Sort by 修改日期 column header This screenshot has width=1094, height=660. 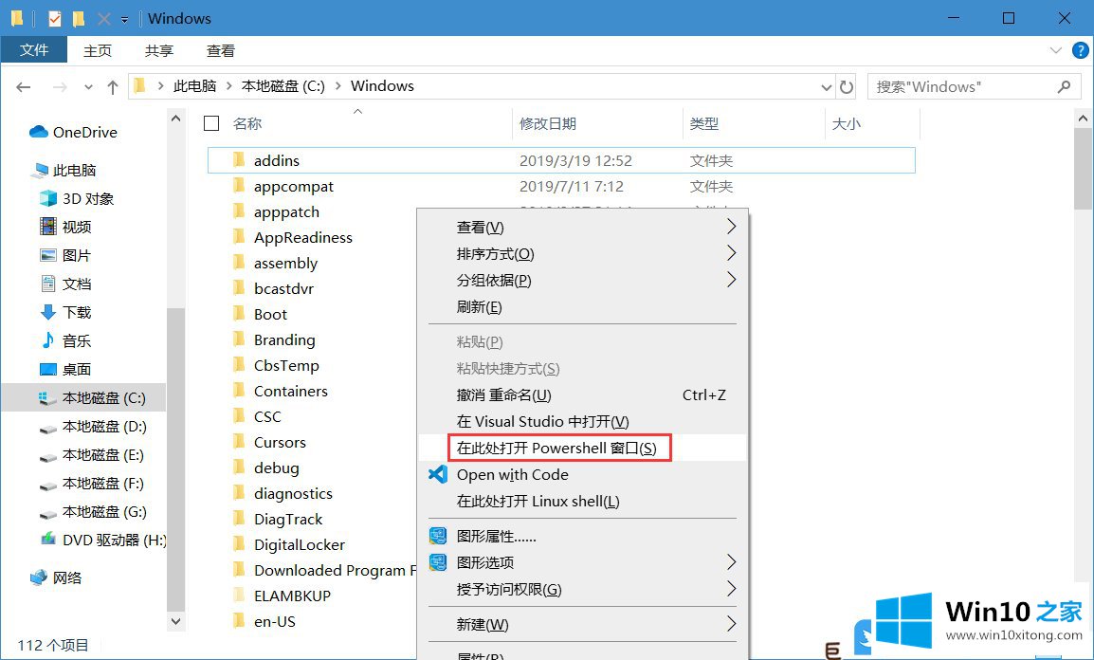tap(548, 123)
